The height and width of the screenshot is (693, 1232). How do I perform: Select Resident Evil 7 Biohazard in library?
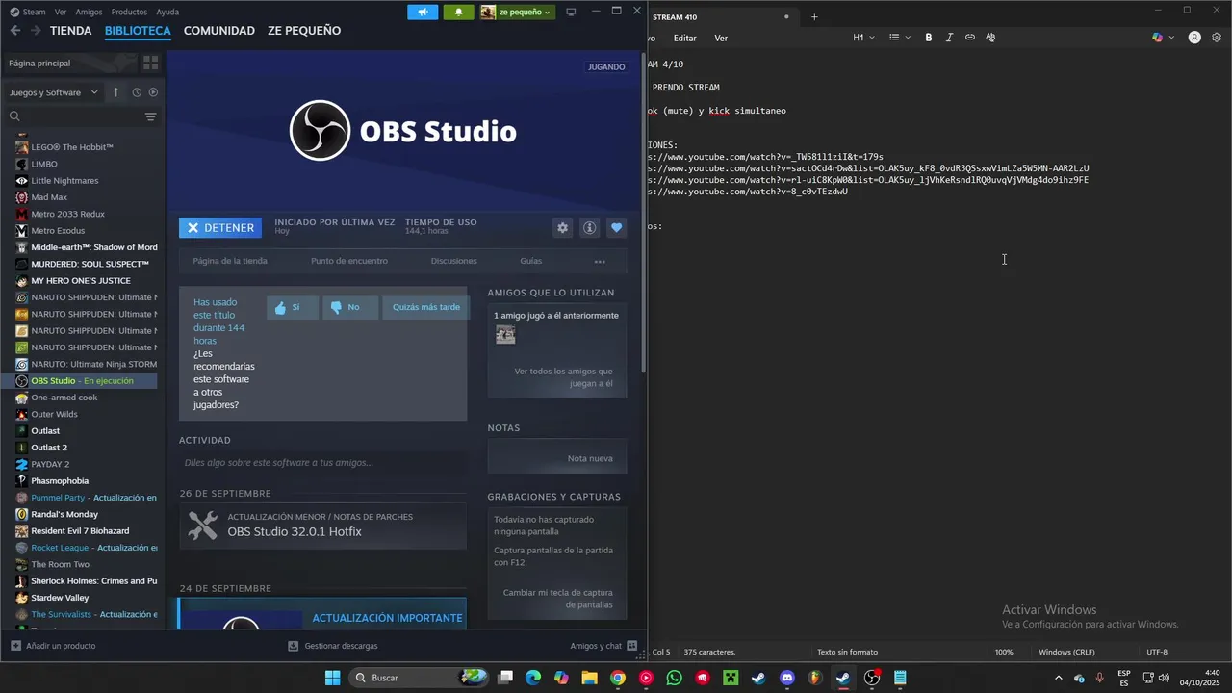tap(80, 531)
